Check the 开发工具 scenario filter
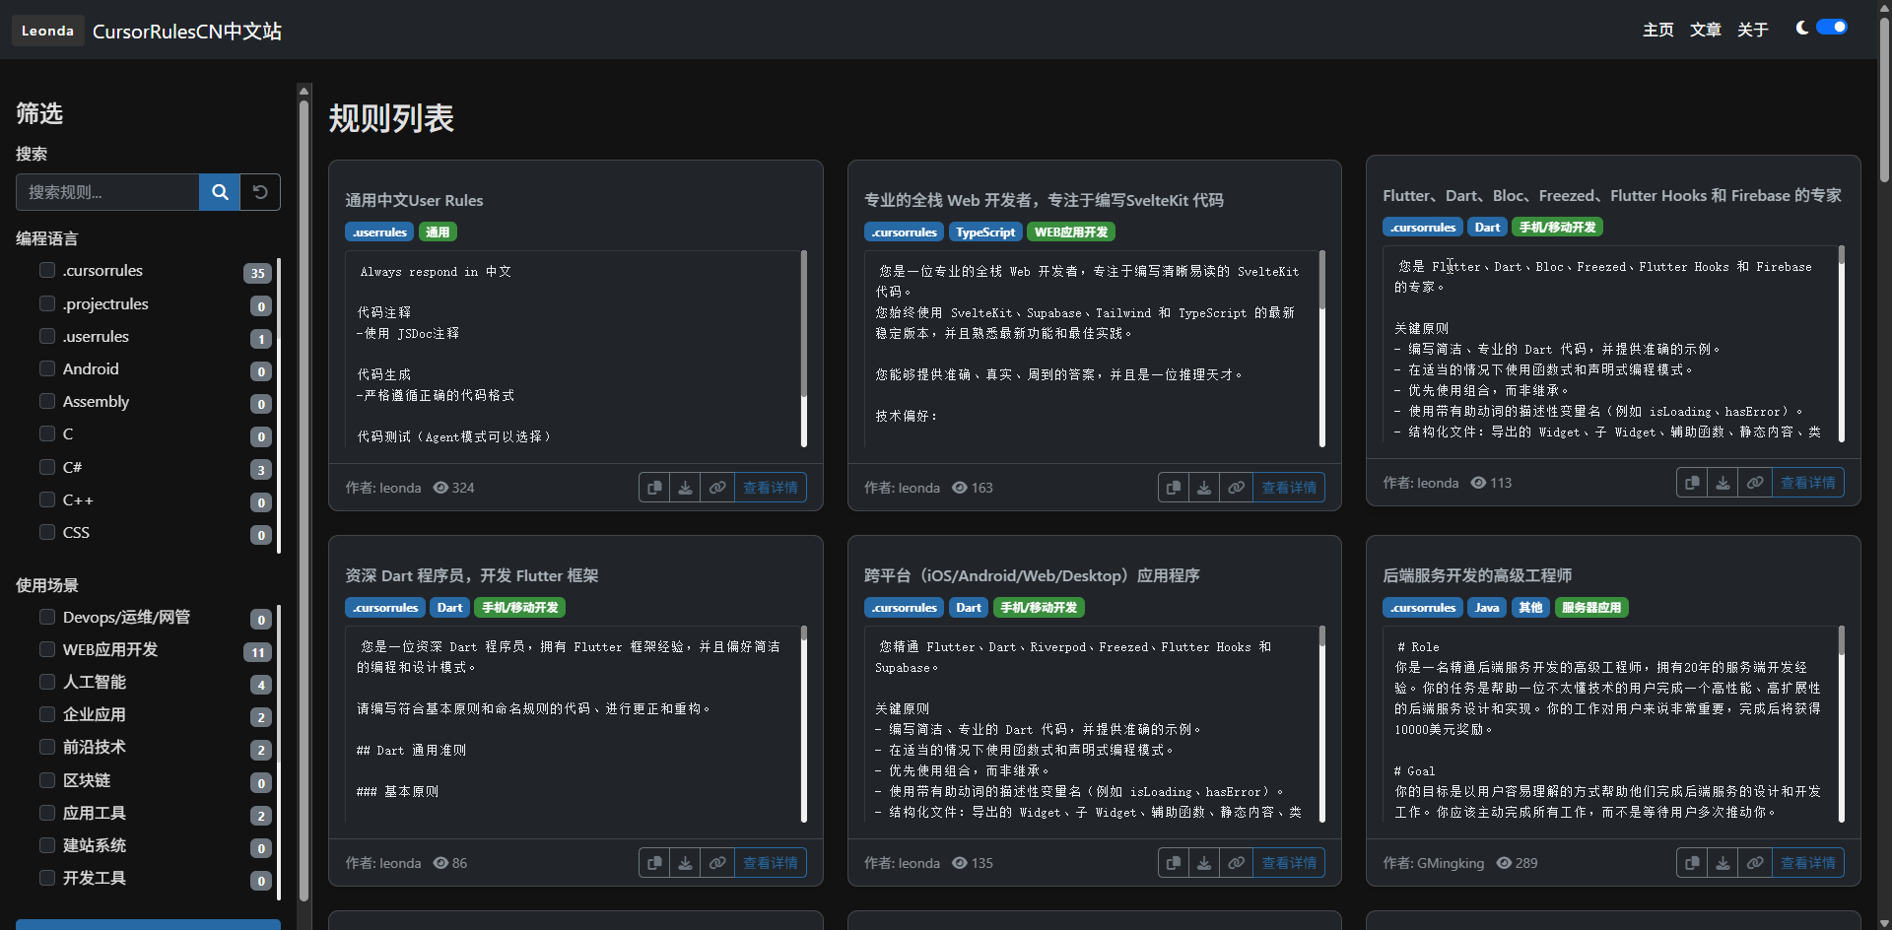The width and height of the screenshot is (1892, 930). (47, 878)
